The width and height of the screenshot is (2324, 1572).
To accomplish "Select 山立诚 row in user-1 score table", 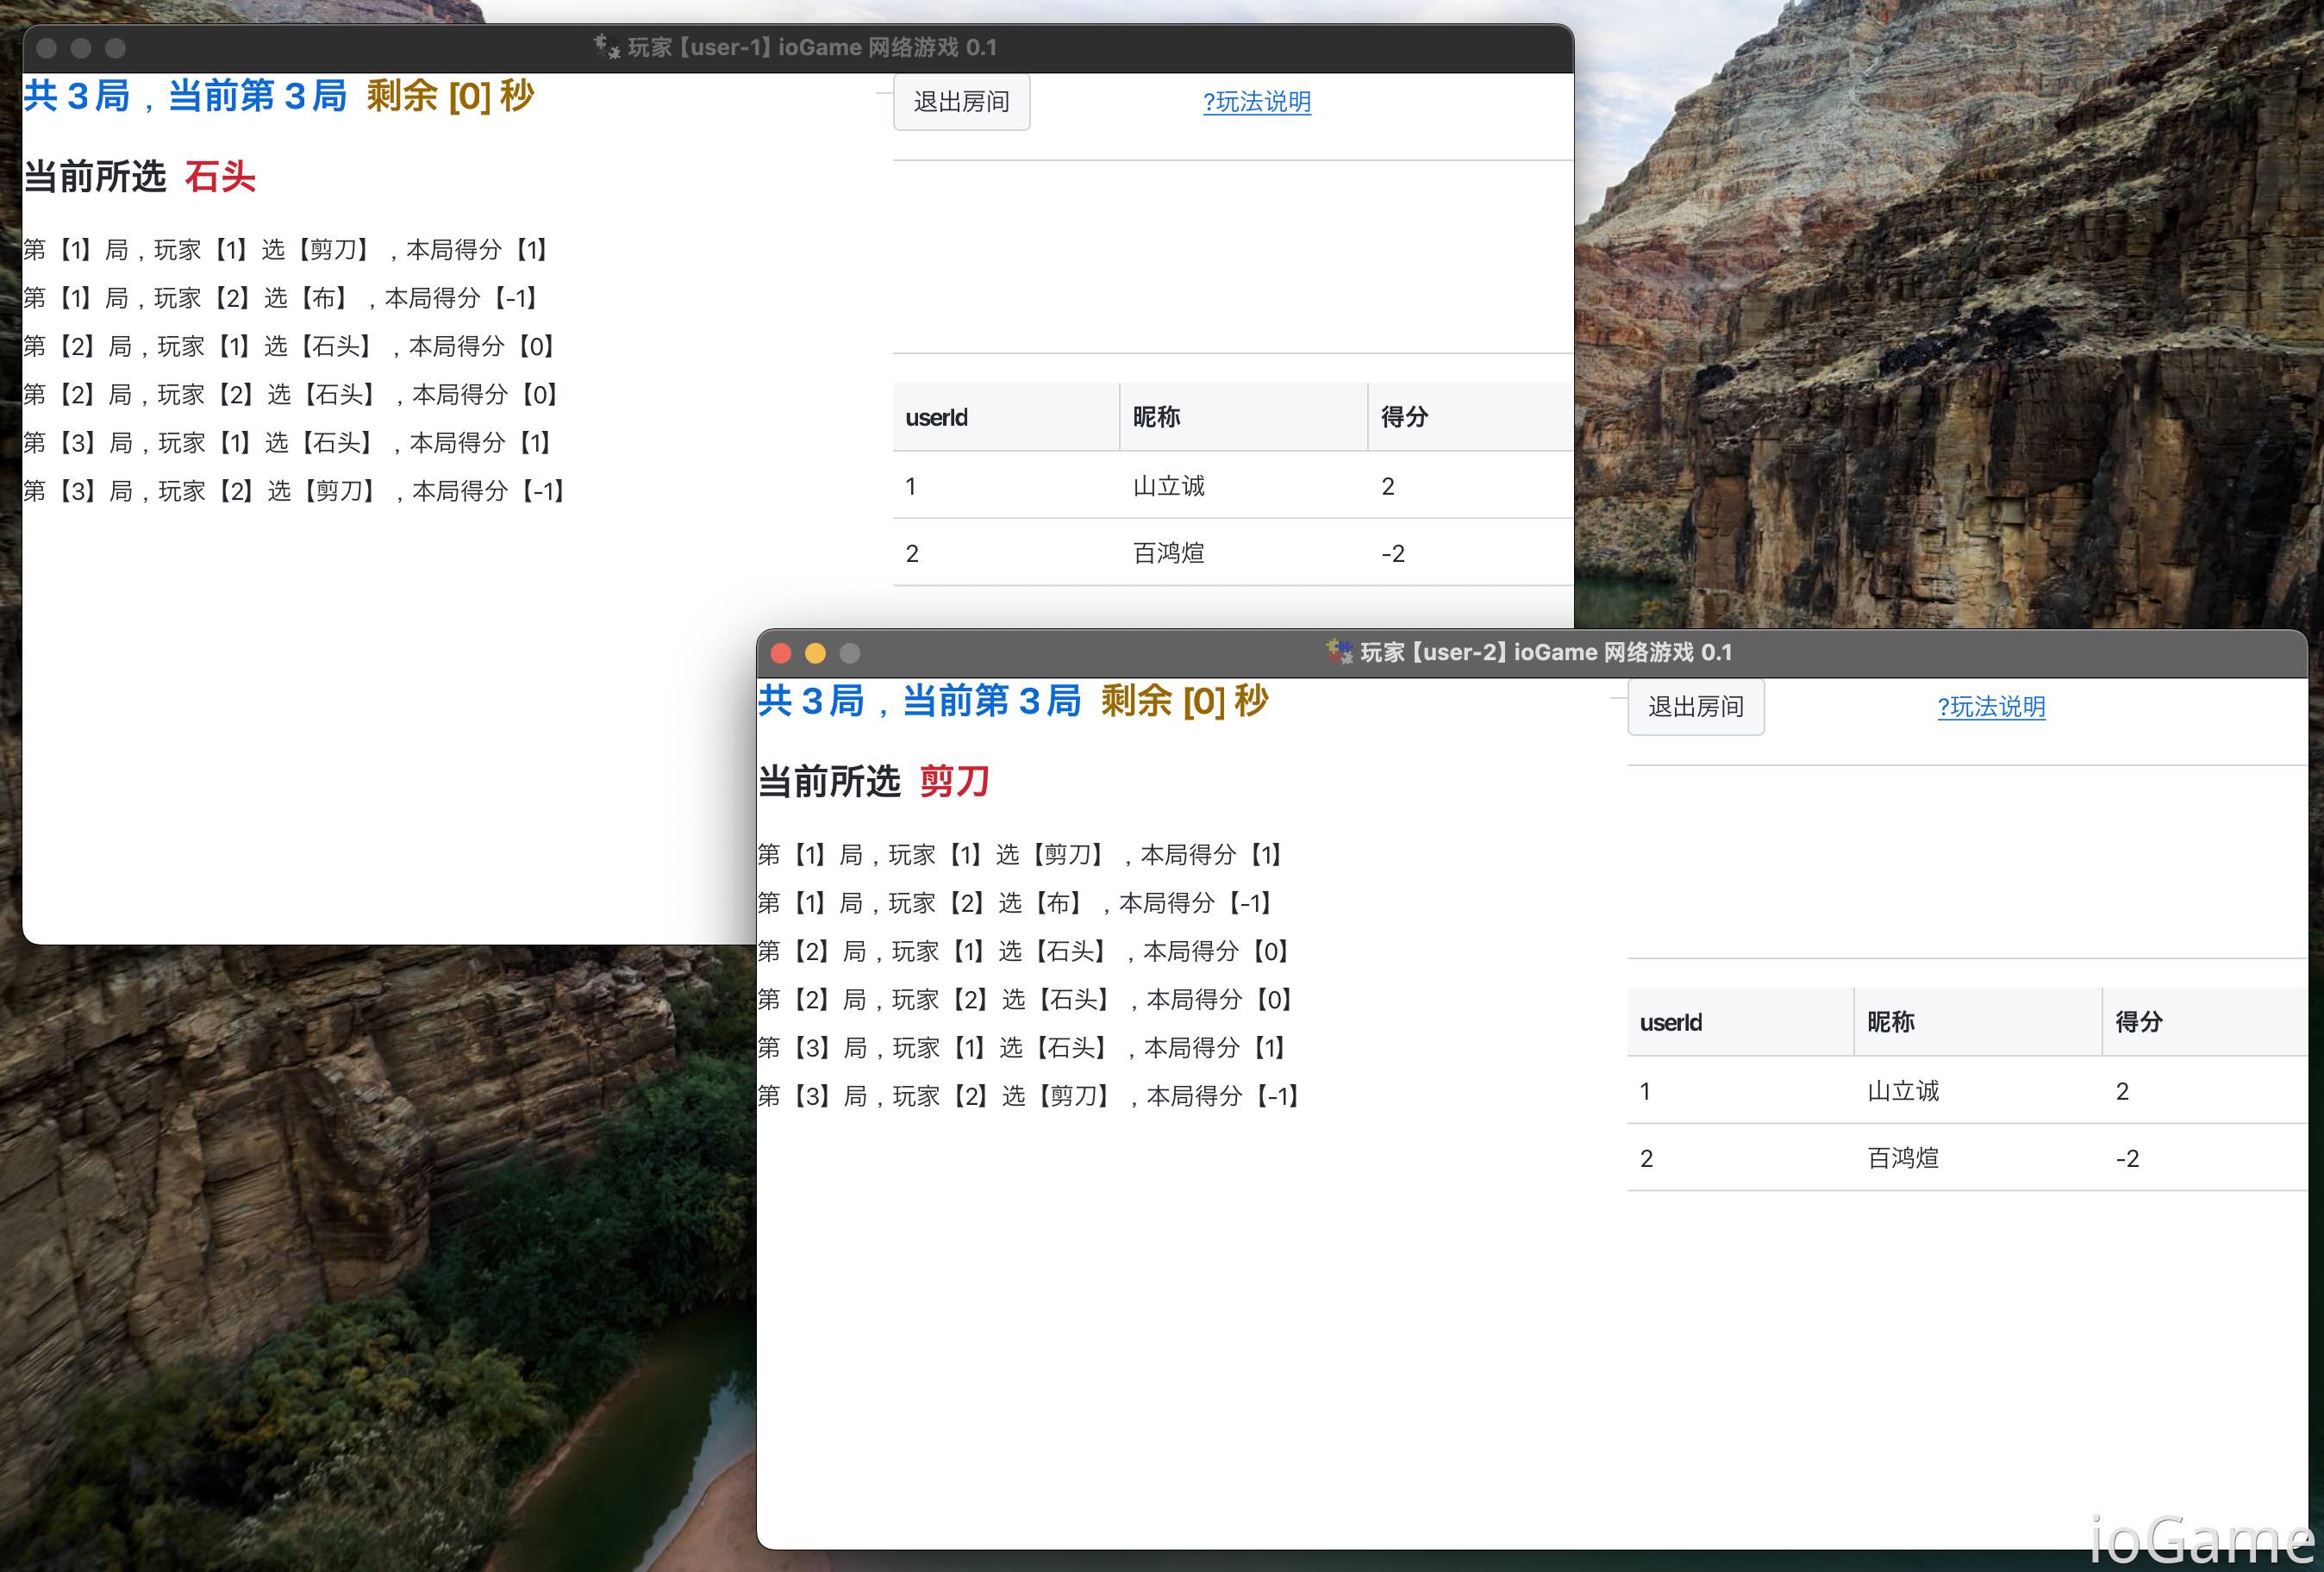I will coord(1168,486).
